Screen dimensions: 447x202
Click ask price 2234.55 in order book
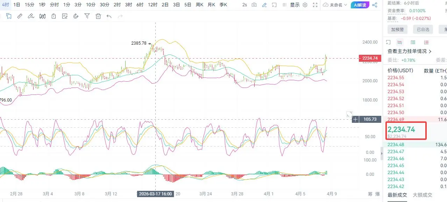click(396, 77)
